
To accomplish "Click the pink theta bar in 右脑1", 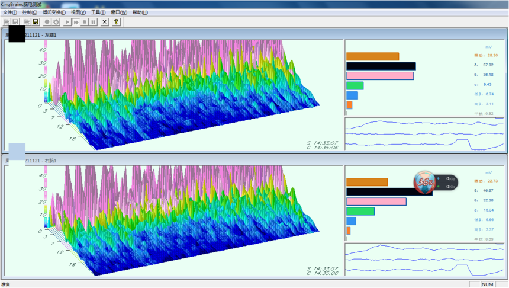I will tap(376, 201).
